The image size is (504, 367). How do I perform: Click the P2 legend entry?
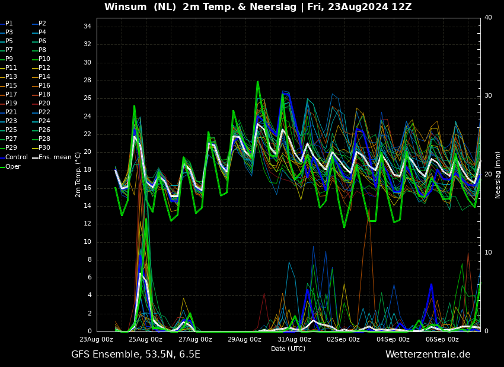(39, 24)
